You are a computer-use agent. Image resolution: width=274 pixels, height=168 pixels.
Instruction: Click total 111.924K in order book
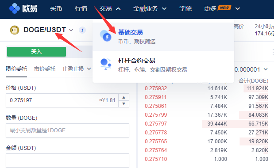pyautogui.click(x=257, y=88)
